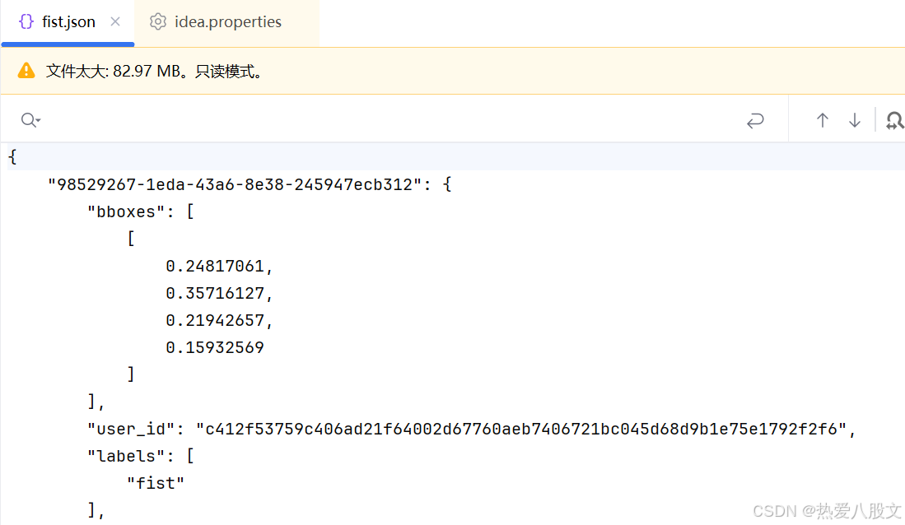Click the up arrow to find previous occurrence

(822, 120)
